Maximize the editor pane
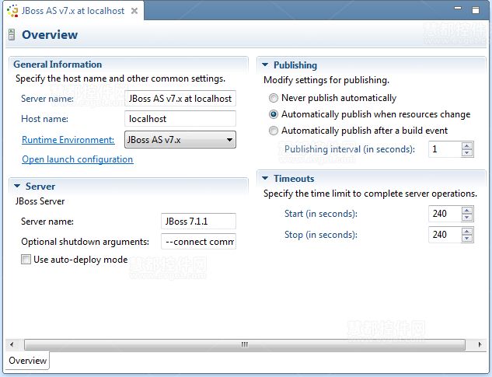This screenshot has width=492, height=377. tap(476, 10)
